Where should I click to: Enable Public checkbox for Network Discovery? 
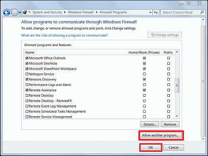[x=169, y=79]
